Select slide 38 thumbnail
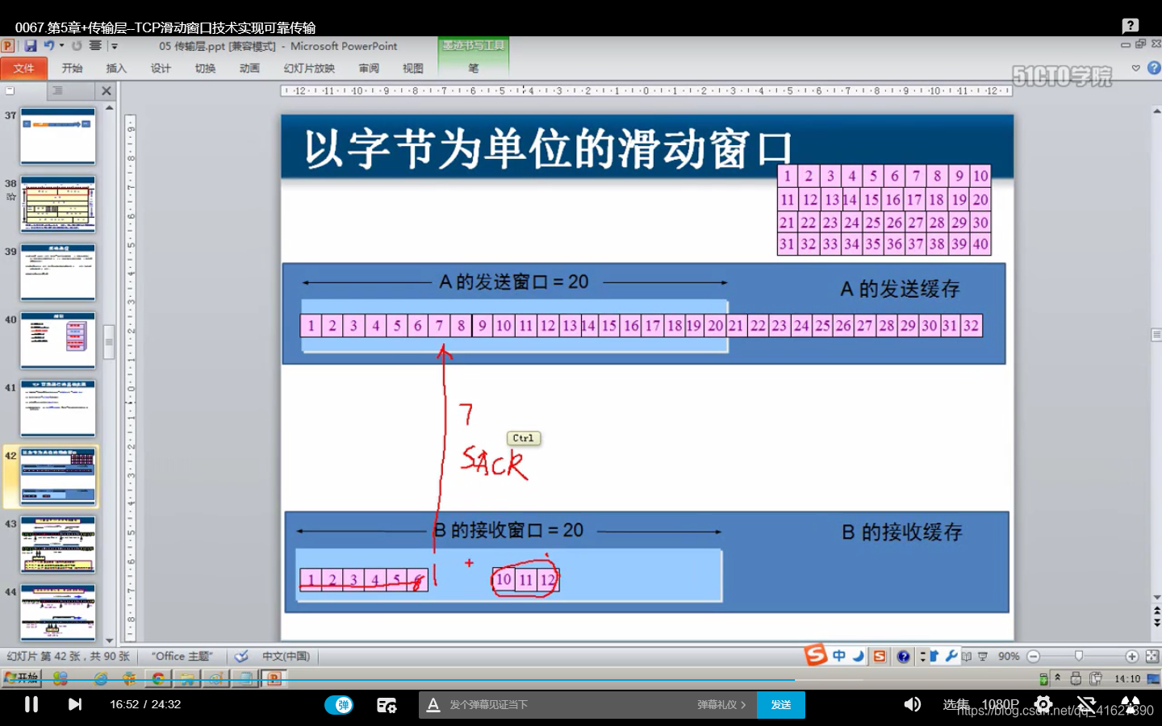Viewport: 1162px width, 726px height. point(58,205)
